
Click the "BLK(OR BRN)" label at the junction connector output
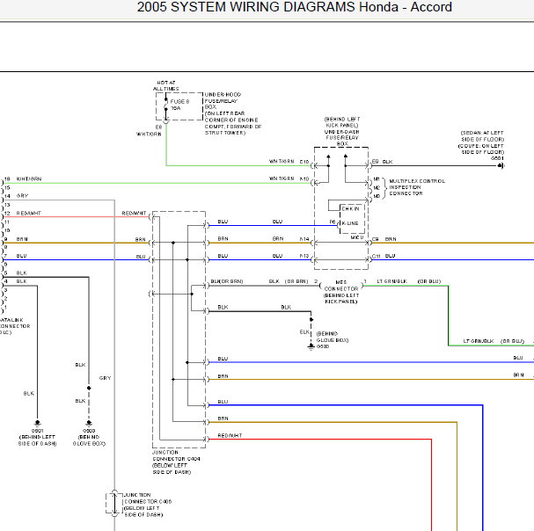coord(227,281)
